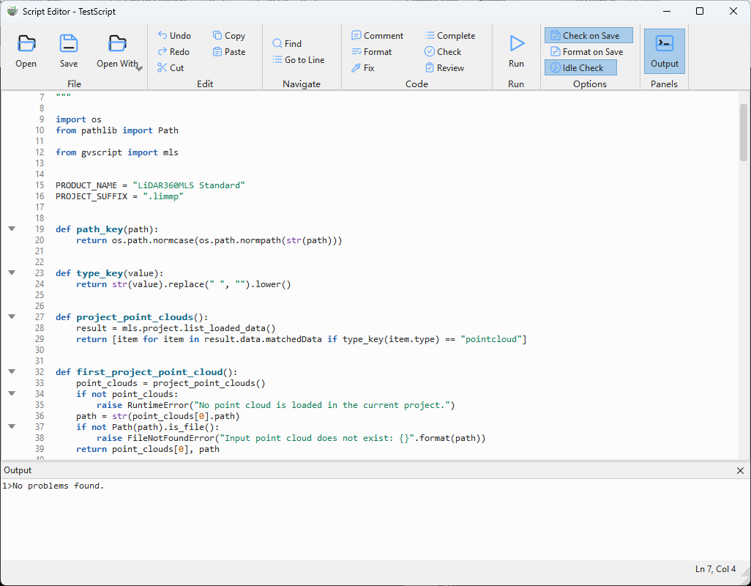
Task: Undo the last edit
Action: [174, 35]
